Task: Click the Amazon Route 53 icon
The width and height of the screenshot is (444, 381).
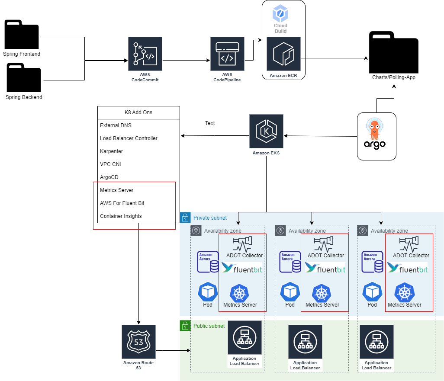Action: (138, 342)
